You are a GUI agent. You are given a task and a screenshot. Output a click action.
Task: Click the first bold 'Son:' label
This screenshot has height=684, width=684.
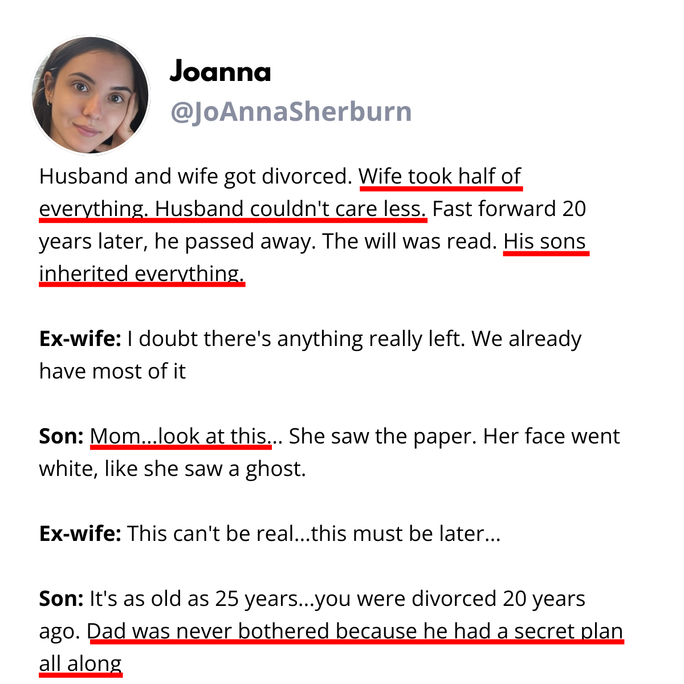point(62,437)
